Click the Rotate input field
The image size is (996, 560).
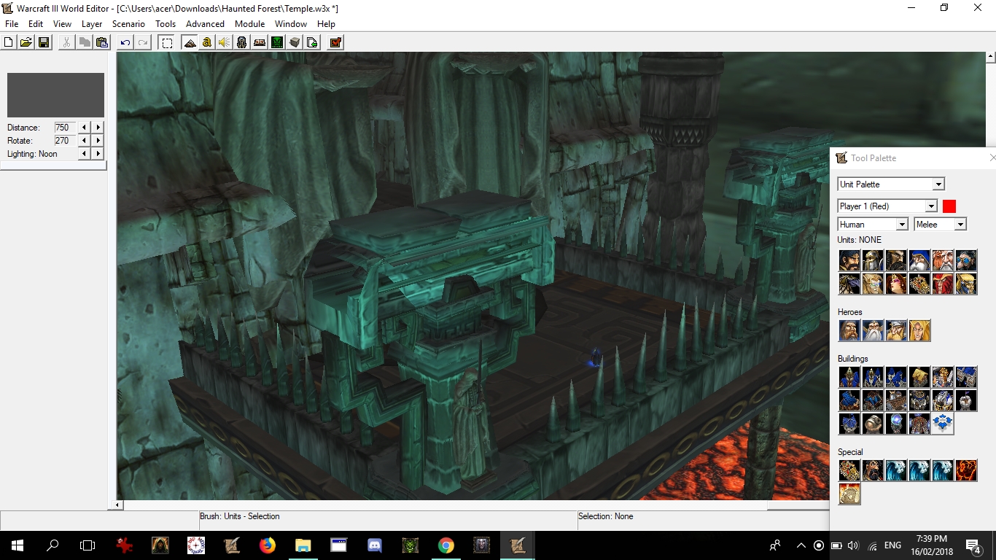click(x=65, y=141)
